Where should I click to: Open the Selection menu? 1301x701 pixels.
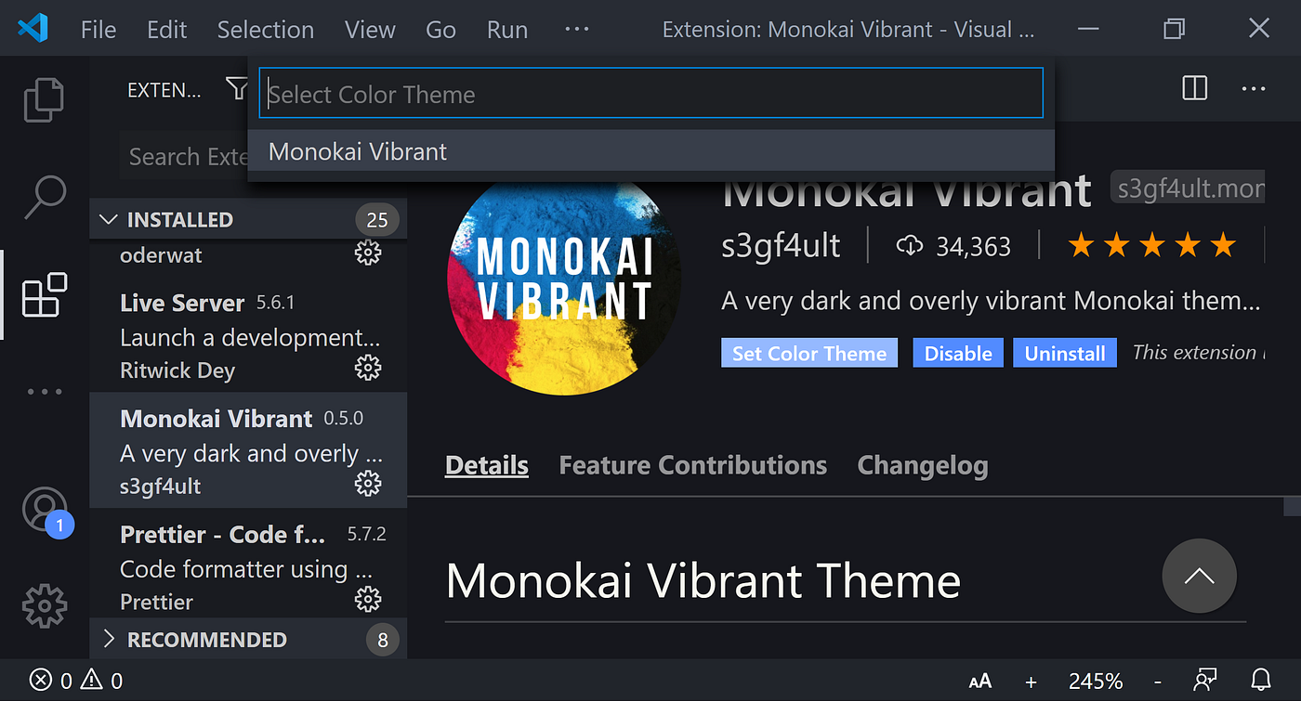(266, 30)
